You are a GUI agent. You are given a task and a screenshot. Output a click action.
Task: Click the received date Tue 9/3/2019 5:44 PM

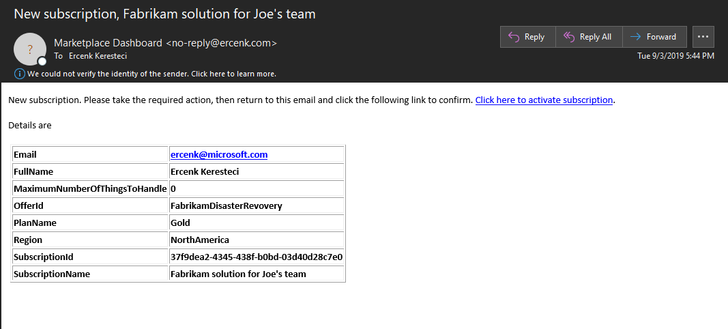675,56
